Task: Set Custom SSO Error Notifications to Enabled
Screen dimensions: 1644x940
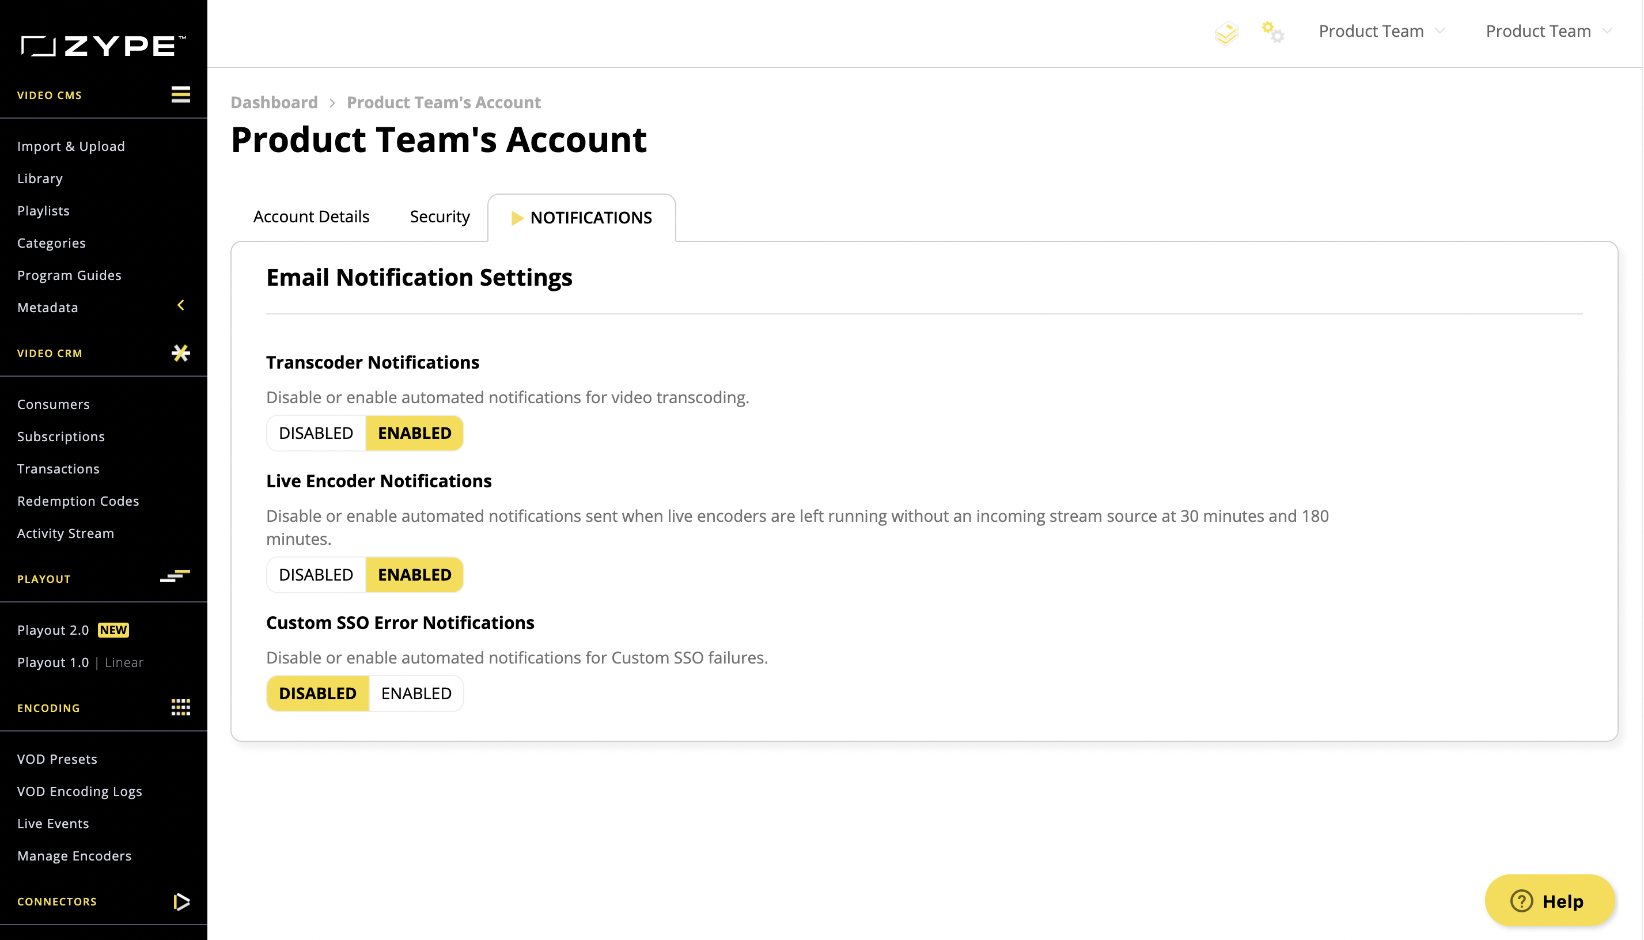Action: [x=416, y=693]
